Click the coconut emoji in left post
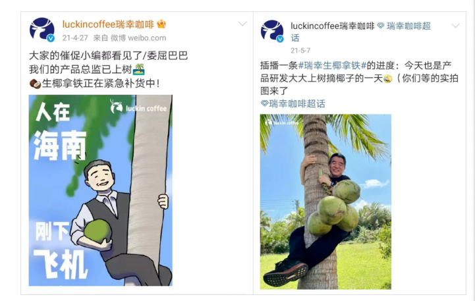 [35, 84]
